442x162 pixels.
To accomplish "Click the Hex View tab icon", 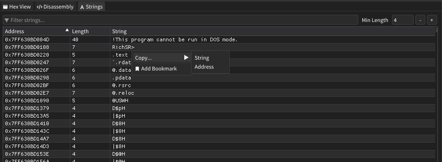I will pyautogui.click(x=5, y=7).
